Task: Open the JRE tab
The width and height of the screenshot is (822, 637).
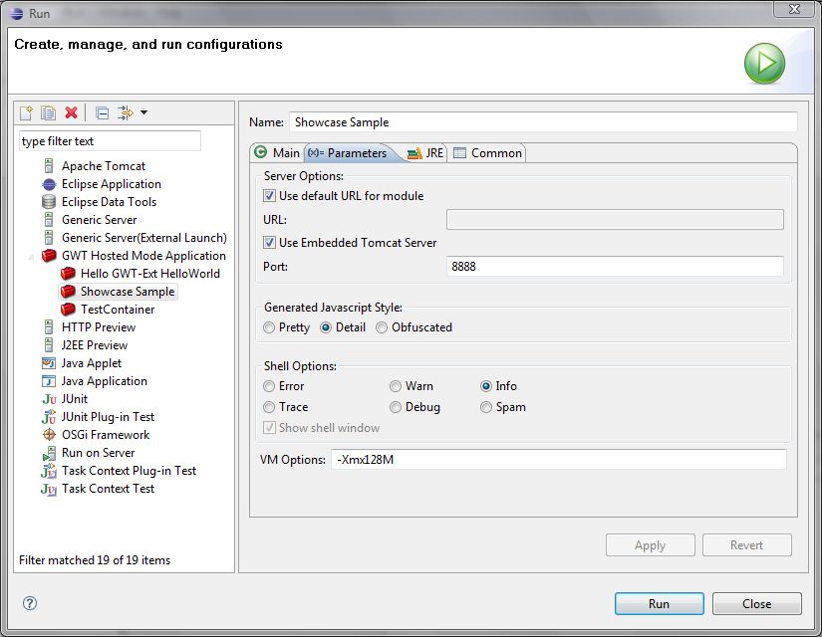Action: [425, 153]
